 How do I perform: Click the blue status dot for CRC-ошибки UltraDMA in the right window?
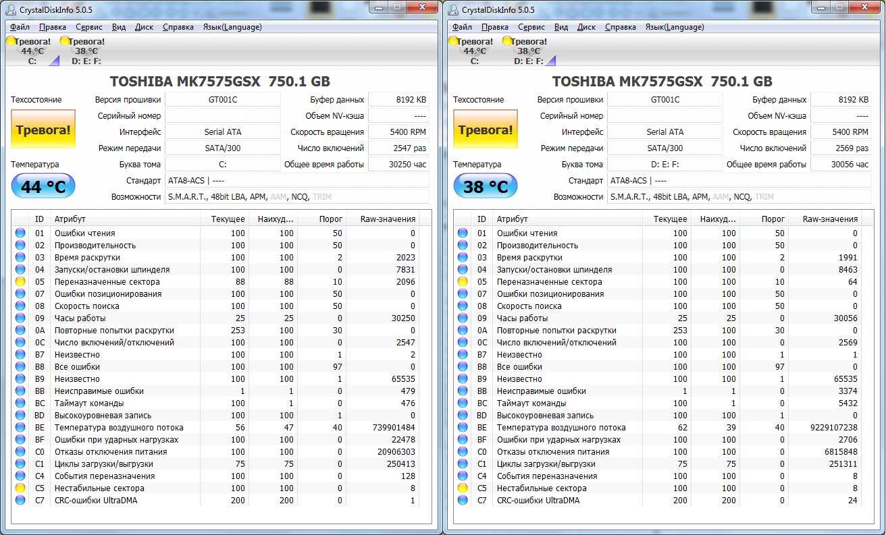click(x=463, y=501)
